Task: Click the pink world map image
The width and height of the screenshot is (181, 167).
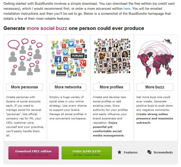Action: [x=156, y=58]
